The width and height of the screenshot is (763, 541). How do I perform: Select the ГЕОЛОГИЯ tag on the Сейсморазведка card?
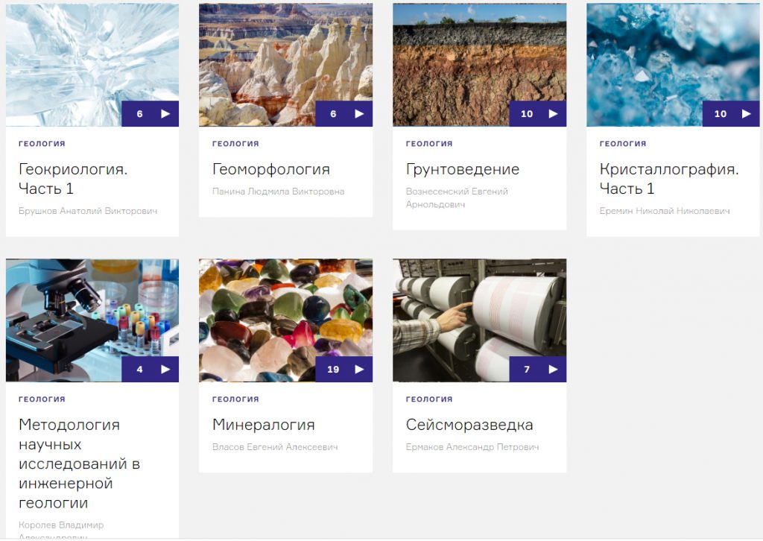coord(429,399)
